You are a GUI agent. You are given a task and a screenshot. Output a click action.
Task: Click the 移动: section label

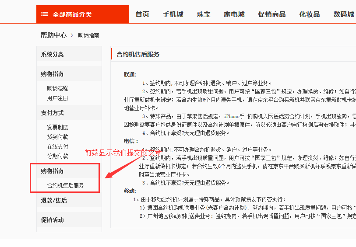coord(130,191)
